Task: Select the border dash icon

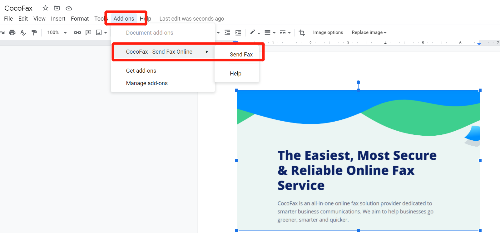Action: pos(283,32)
